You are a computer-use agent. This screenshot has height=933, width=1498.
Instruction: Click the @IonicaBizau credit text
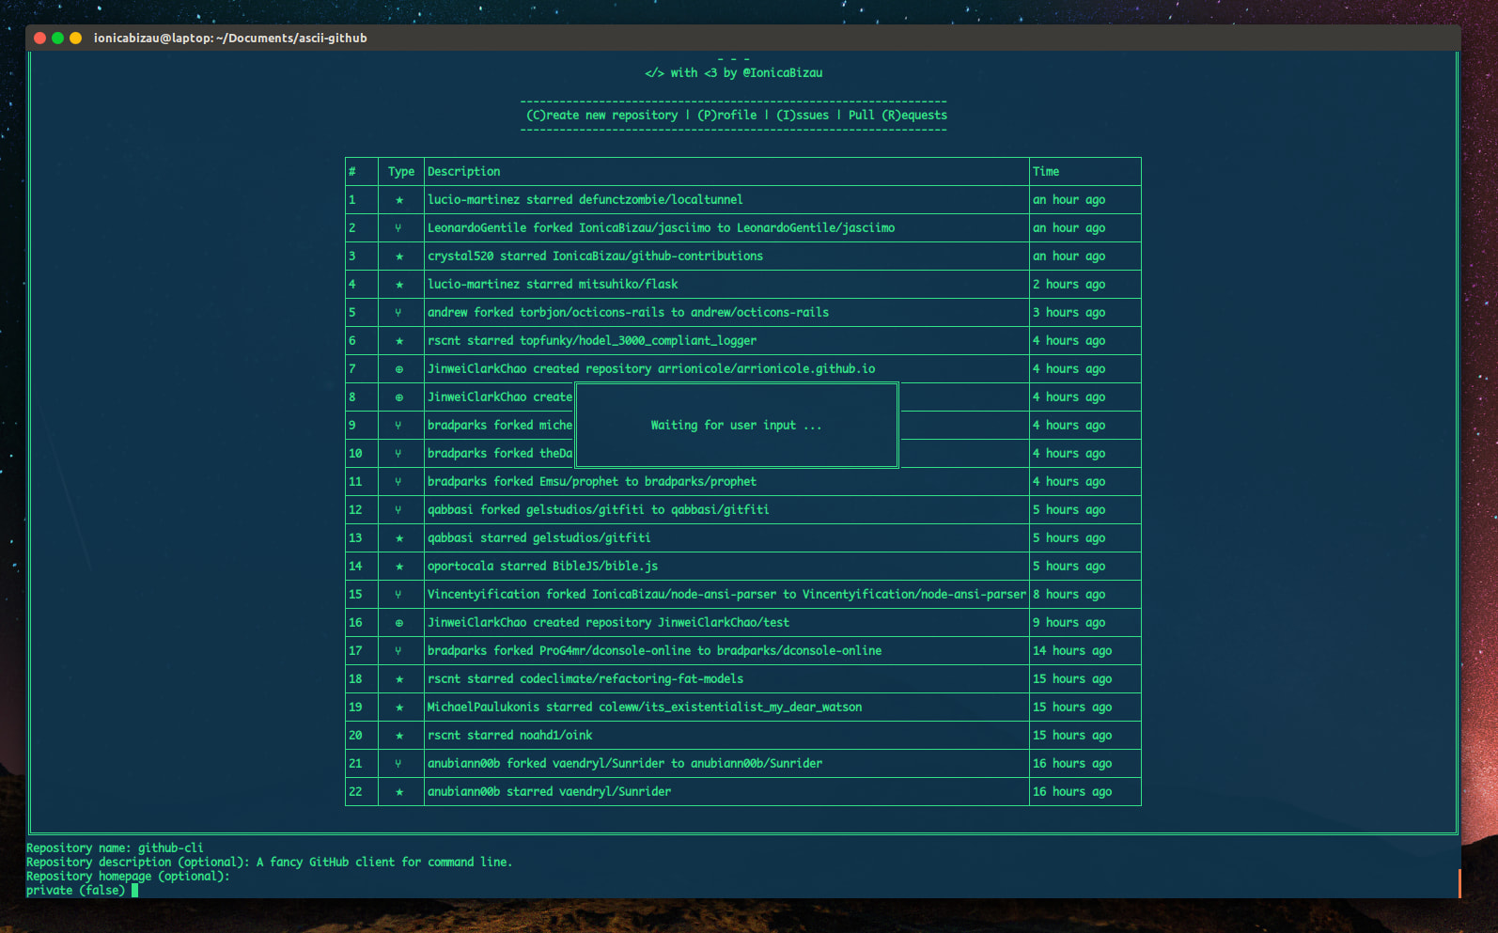782,72
